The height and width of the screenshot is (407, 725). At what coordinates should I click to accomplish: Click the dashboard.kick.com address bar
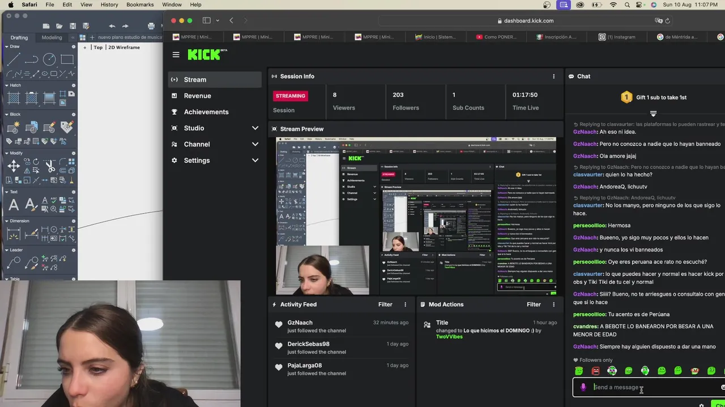coord(525,21)
